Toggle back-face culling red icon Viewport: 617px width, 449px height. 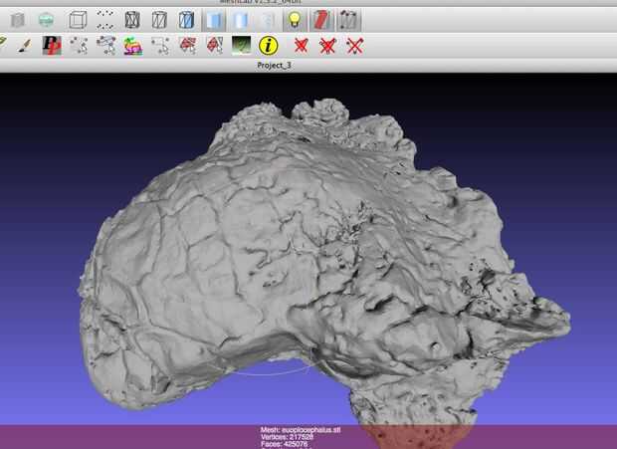(x=321, y=20)
